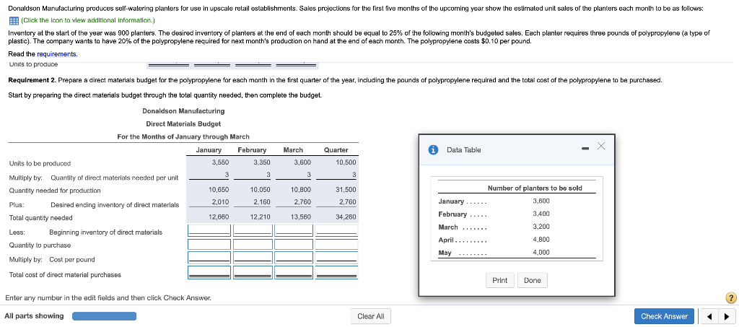Click Quarter units value 10,500
This screenshot has height=327, width=739.
click(x=346, y=162)
